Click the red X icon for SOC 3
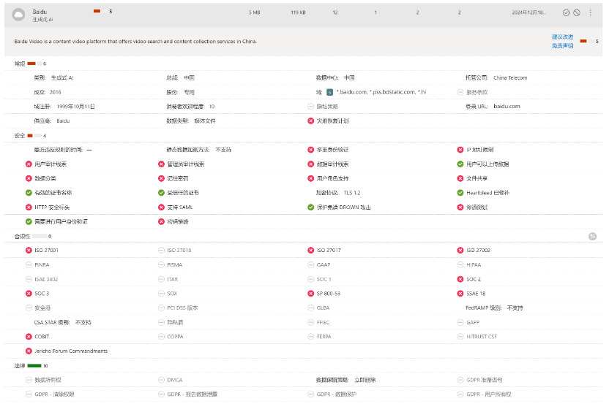Screen dimensions: 609x412 pyautogui.click(x=29, y=294)
